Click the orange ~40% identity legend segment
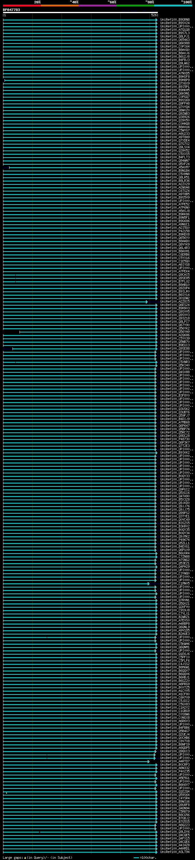195x860 pixels. pos(60,5)
